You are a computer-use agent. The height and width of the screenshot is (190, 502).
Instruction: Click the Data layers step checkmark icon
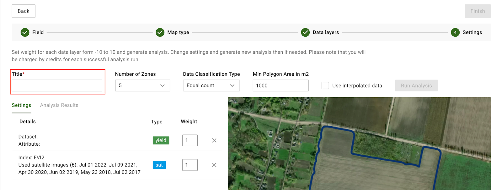tap(305, 32)
